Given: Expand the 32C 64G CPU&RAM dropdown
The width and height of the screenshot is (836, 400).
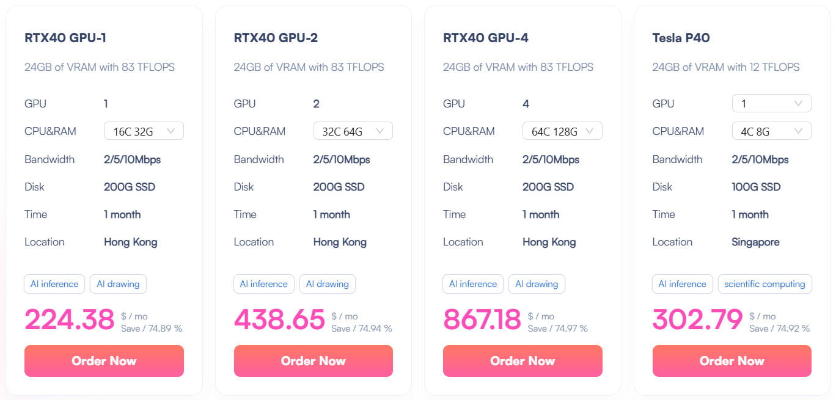Looking at the screenshot, I should (x=353, y=131).
